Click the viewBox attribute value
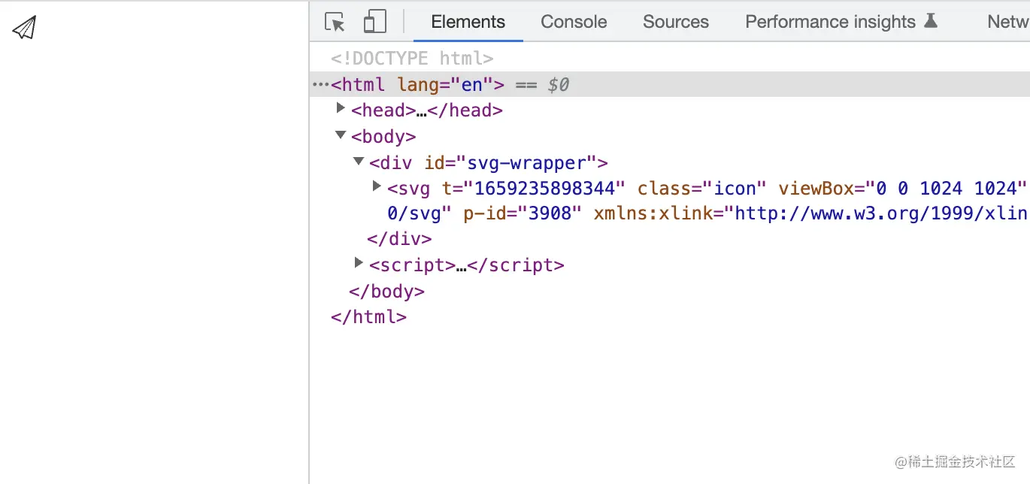1030x484 pixels. 947,188
